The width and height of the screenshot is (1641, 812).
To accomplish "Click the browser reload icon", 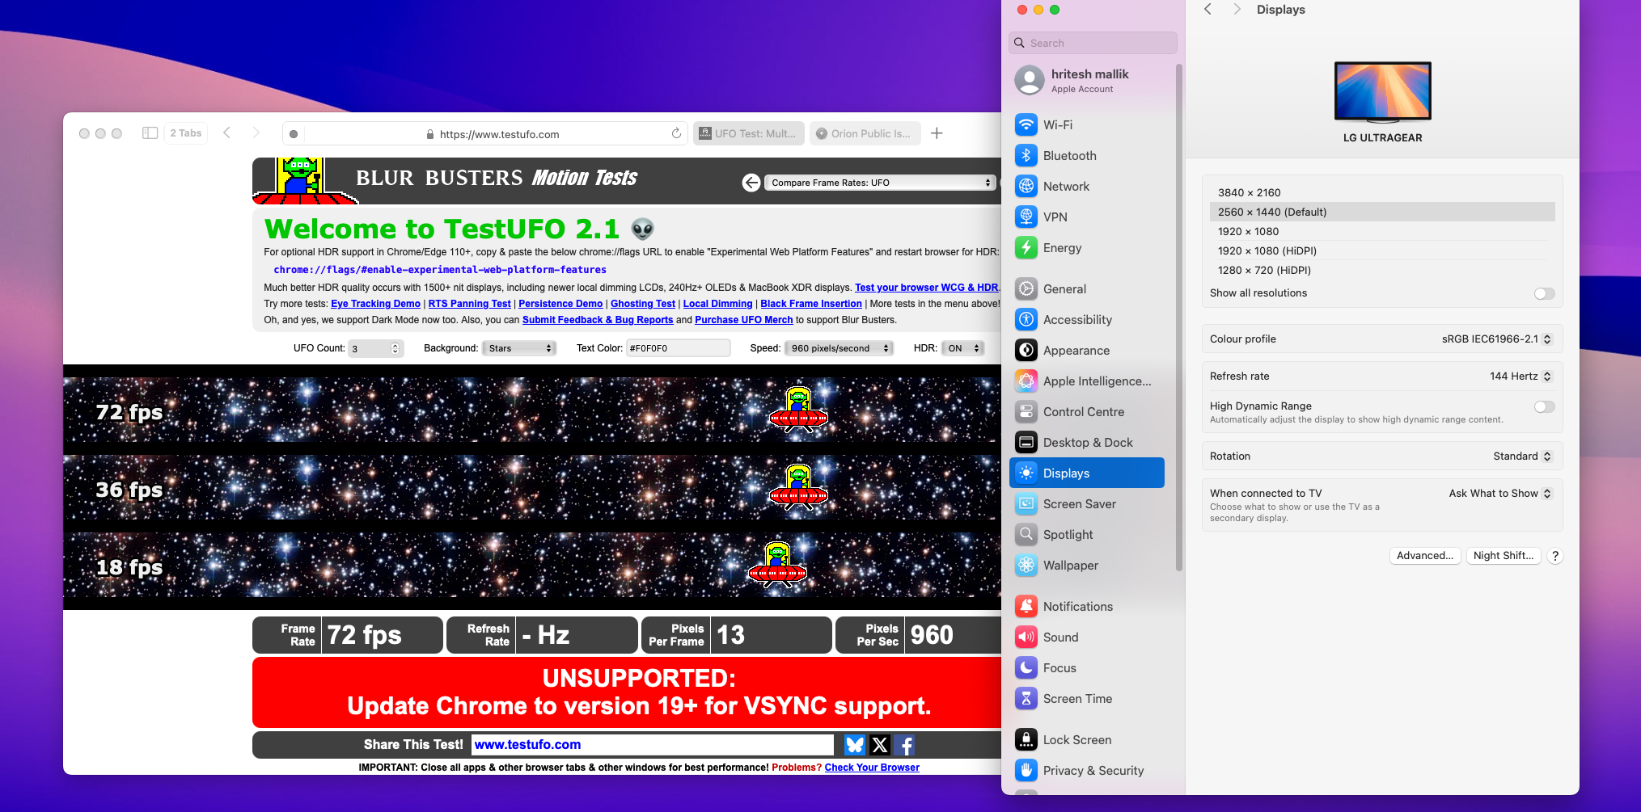I will point(676,134).
